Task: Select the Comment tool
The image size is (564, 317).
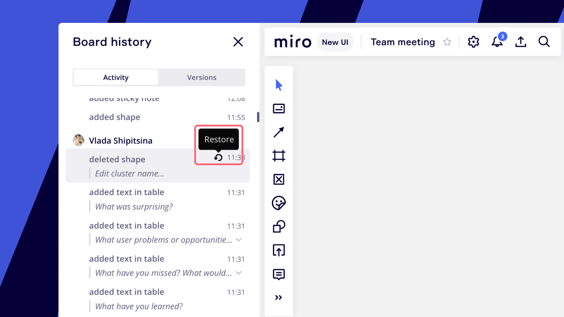Action: [x=279, y=274]
